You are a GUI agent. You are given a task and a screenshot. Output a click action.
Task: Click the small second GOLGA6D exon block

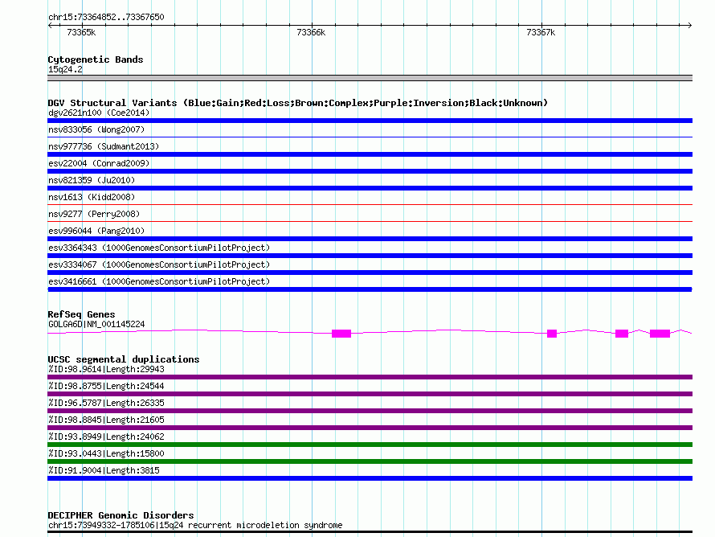click(552, 334)
